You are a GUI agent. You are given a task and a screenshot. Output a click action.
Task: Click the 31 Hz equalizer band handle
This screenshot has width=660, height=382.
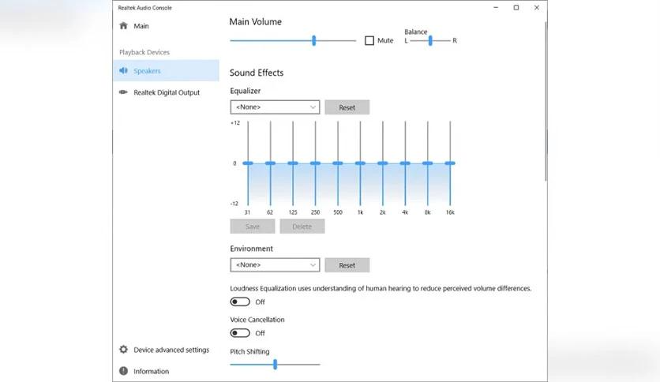pyautogui.click(x=248, y=163)
